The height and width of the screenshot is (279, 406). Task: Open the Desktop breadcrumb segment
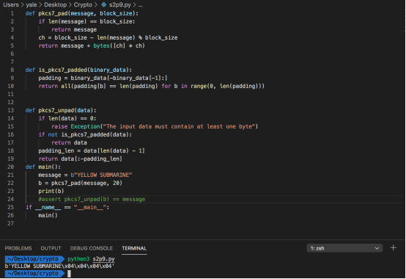point(55,4)
